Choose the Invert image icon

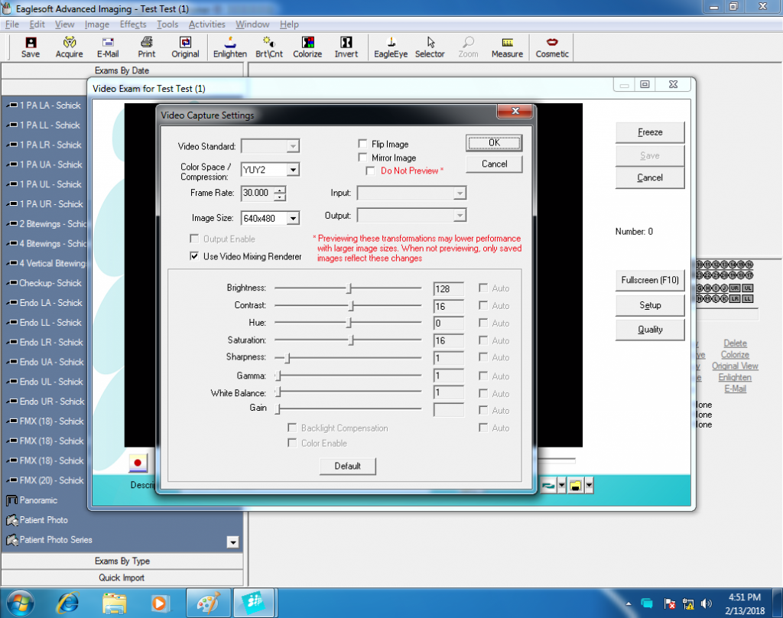[346, 47]
